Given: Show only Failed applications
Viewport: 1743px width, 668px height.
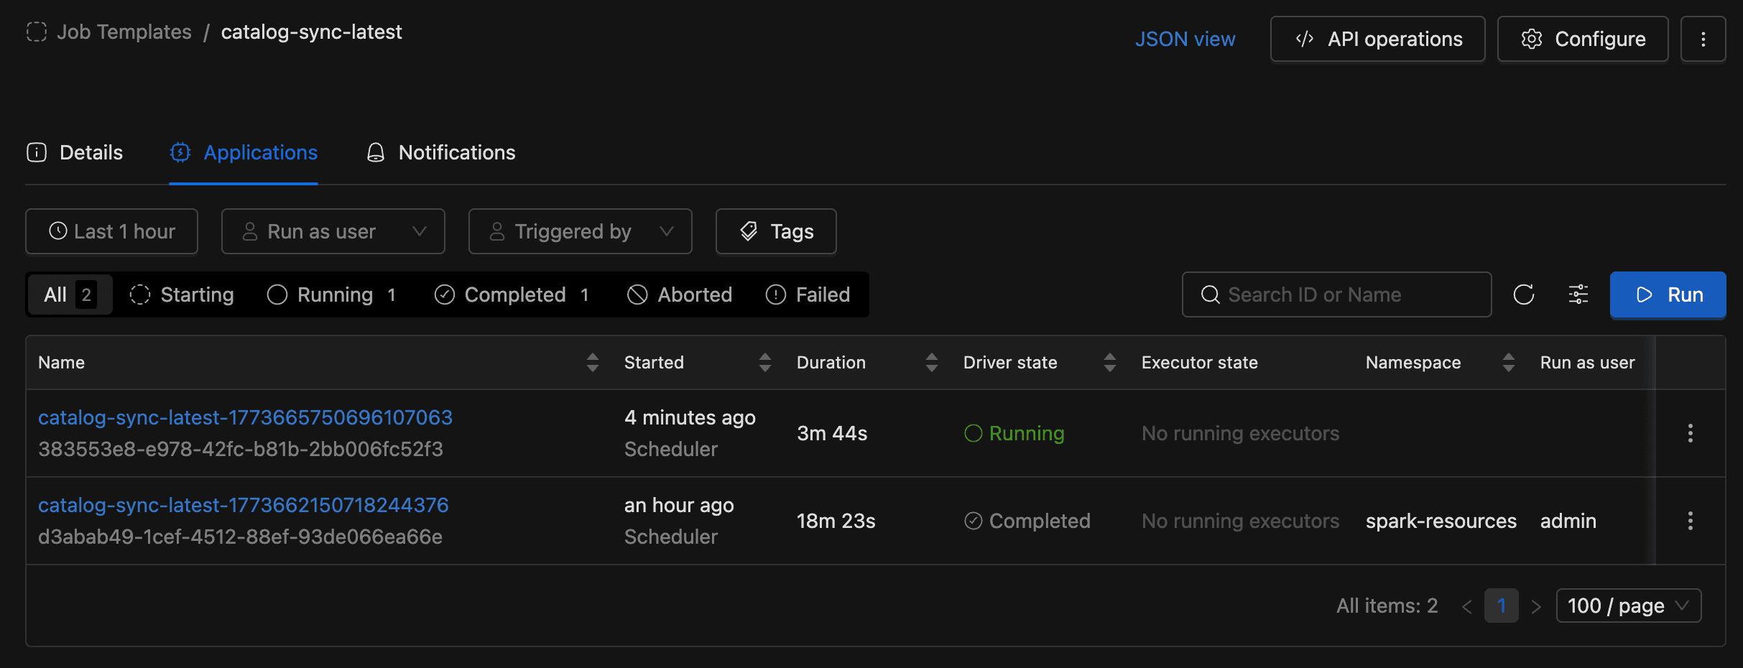Looking at the screenshot, I should (808, 294).
